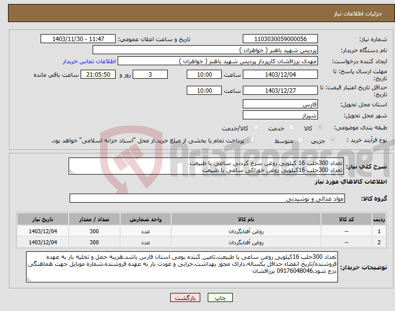
Task: Click the چاپ print button
Action: pyautogui.click(x=220, y=298)
